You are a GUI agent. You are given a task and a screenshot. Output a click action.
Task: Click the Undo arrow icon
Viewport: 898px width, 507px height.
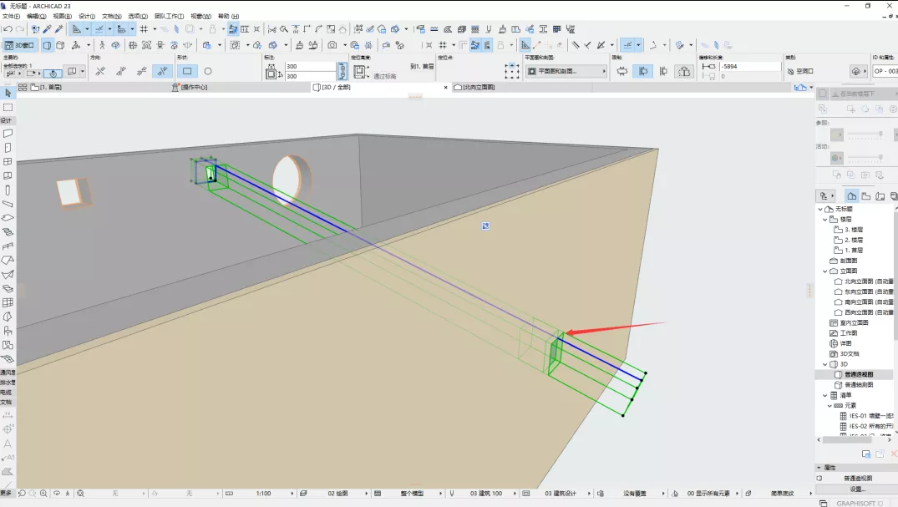(8, 29)
